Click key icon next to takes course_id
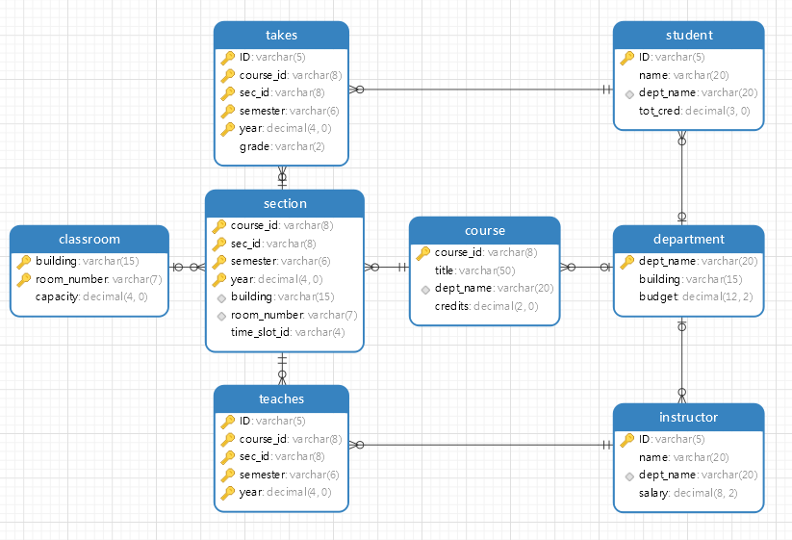 click(228, 75)
